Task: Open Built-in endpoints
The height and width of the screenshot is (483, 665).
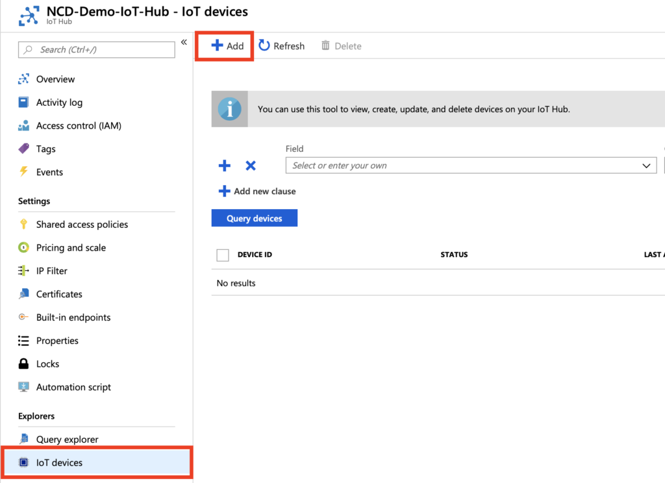Action: coord(73,317)
